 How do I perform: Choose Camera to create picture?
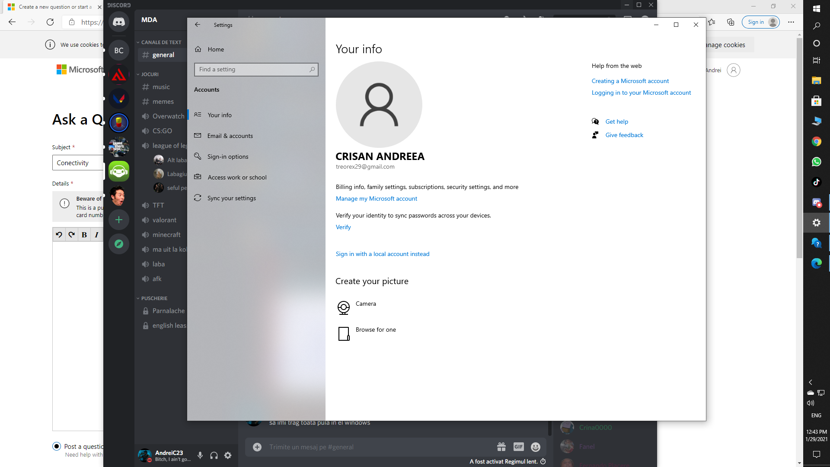point(357,307)
